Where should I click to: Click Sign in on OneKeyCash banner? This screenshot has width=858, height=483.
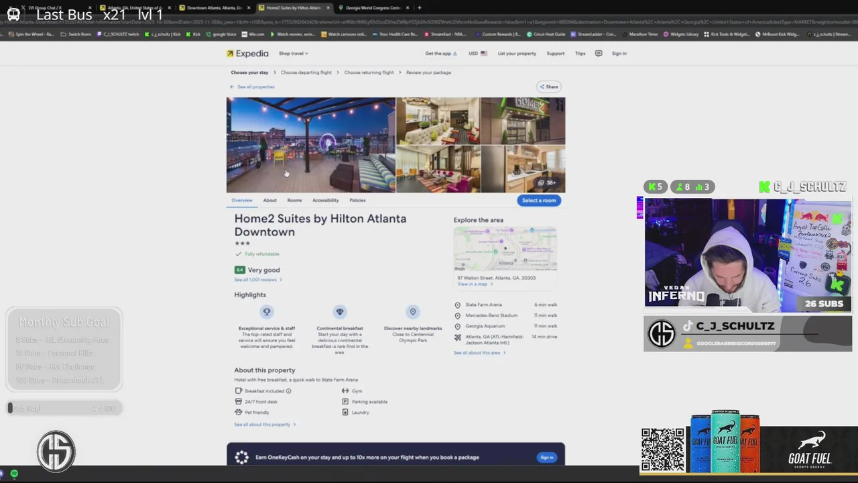click(x=547, y=458)
